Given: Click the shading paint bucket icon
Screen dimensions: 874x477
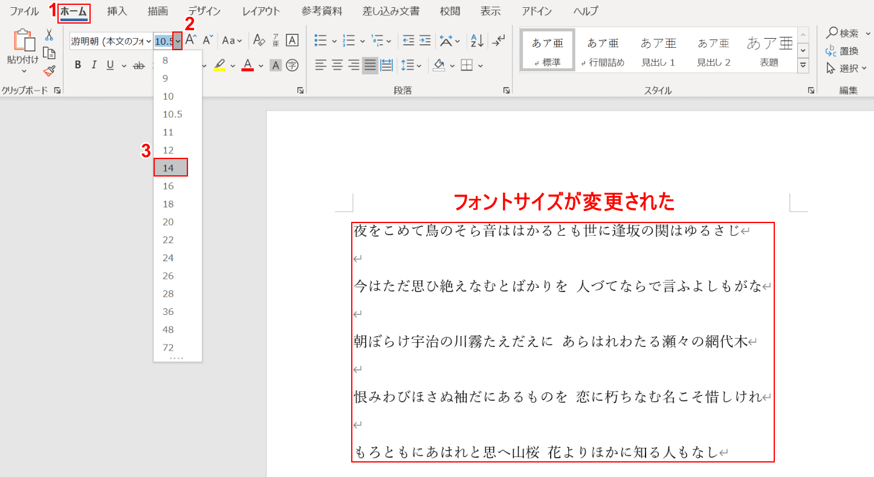Looking at the screenshot, I should point(439,65).
